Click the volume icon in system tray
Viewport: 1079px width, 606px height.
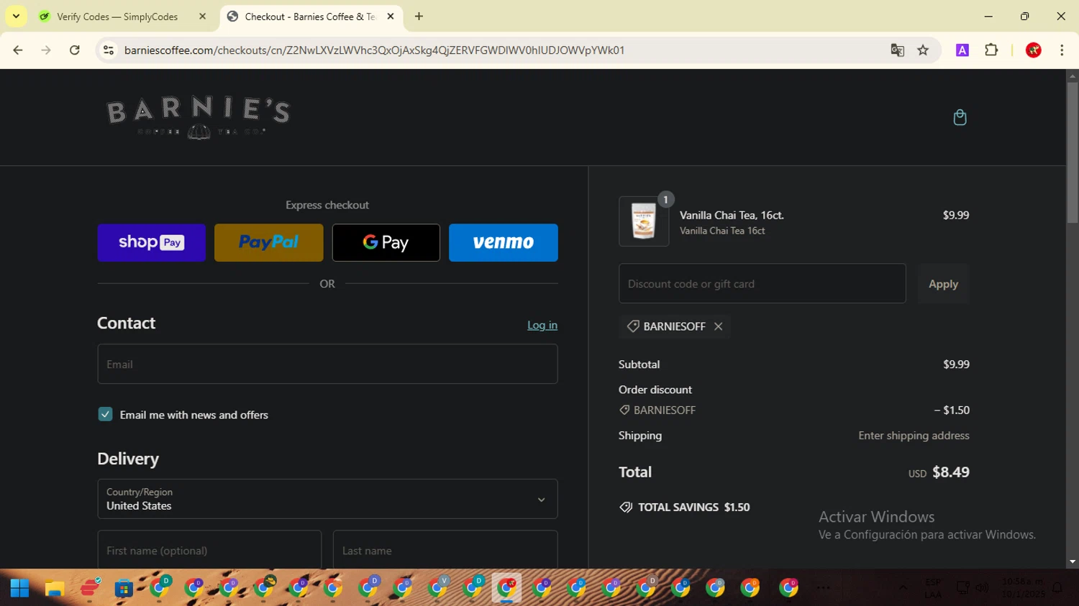982,588
